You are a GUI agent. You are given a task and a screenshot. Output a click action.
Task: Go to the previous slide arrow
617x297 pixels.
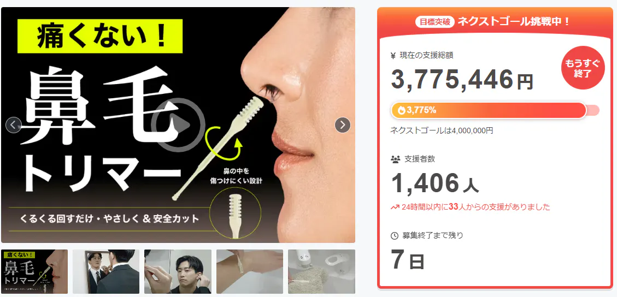[x=14, y=125]
